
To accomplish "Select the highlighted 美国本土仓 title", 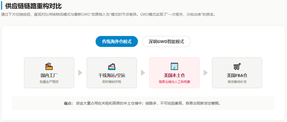I will pyautogui.click(x=174, y=75).
